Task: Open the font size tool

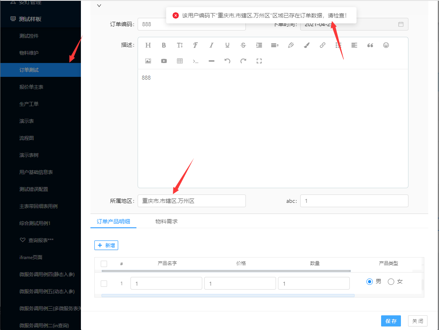Action: pos(180,45)
